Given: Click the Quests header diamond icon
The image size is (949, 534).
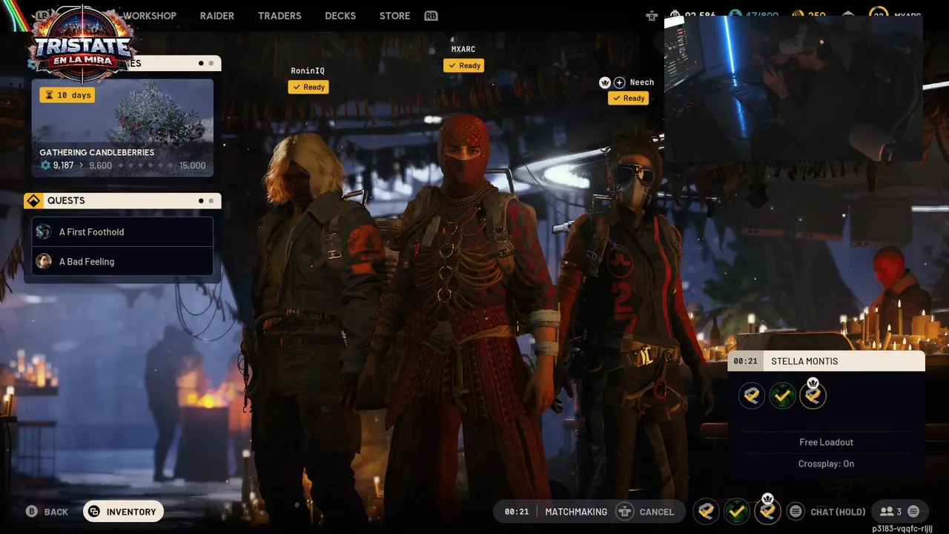Looking at the screenshot, I should (x=33, y=201).
